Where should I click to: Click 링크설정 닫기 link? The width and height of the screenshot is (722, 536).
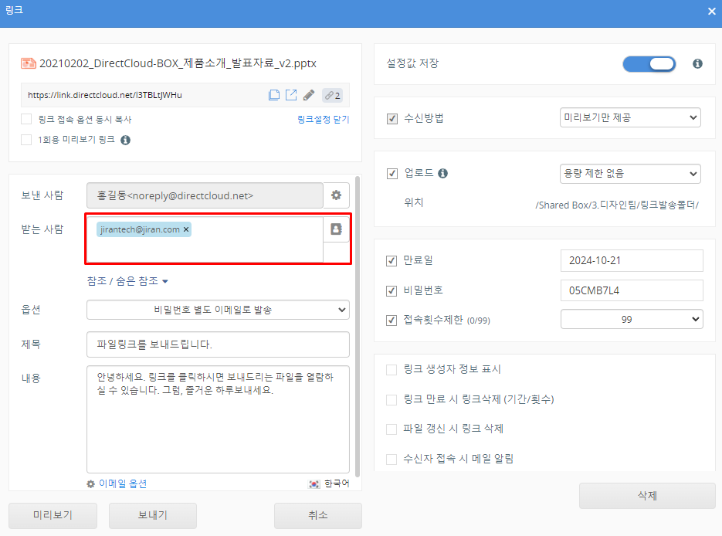tap(323, 120)
